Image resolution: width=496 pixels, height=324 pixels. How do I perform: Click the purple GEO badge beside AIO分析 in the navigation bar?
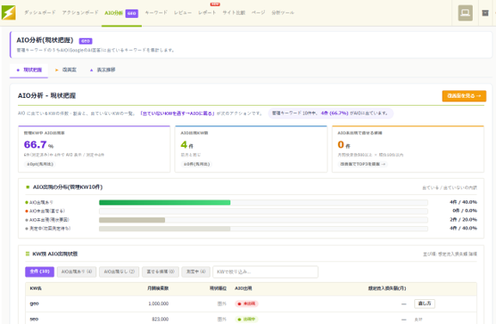tap(132, 13)
